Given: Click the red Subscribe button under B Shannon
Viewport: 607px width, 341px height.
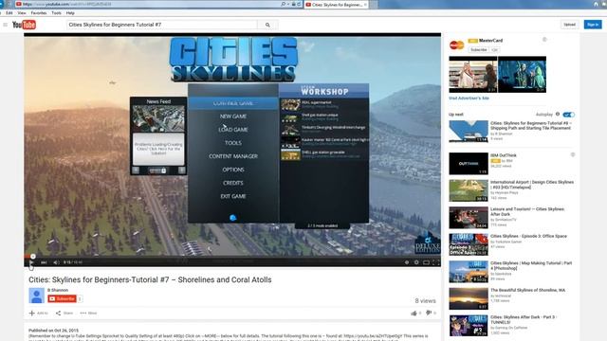Looking at the screenshot, I should 62,299.
